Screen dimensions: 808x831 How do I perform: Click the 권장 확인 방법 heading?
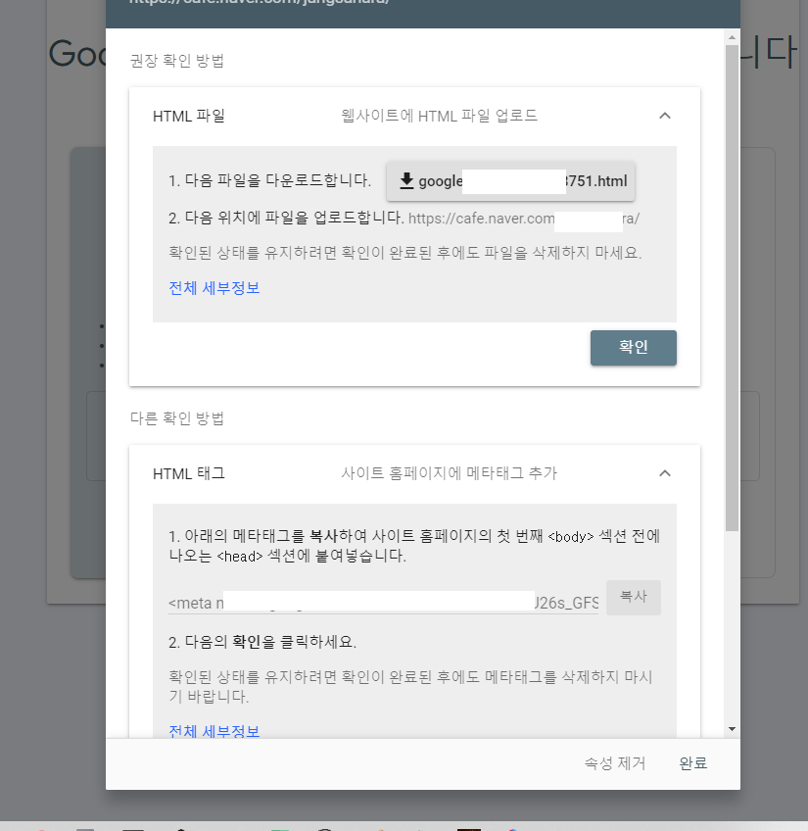pyautogui.click(x=177, y=61)
